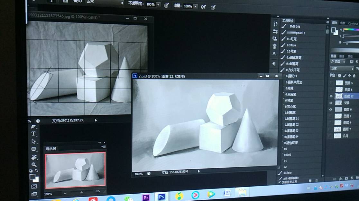
Task: Switch to the 色板 swatches tab
Action: (x=343, y=23)
